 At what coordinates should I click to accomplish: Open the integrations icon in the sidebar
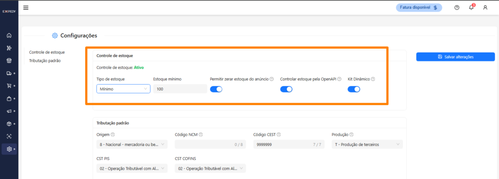point(9,48)
